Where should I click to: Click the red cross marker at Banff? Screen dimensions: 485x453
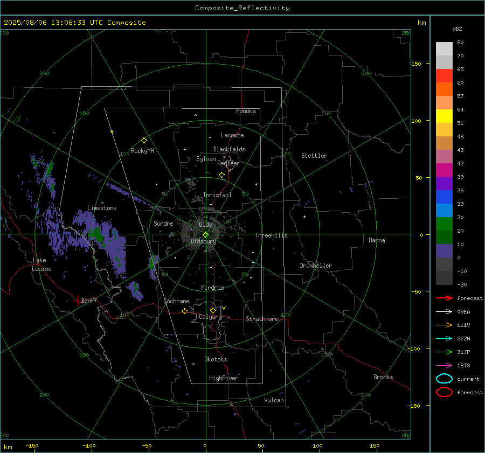[x=77, y=301]
